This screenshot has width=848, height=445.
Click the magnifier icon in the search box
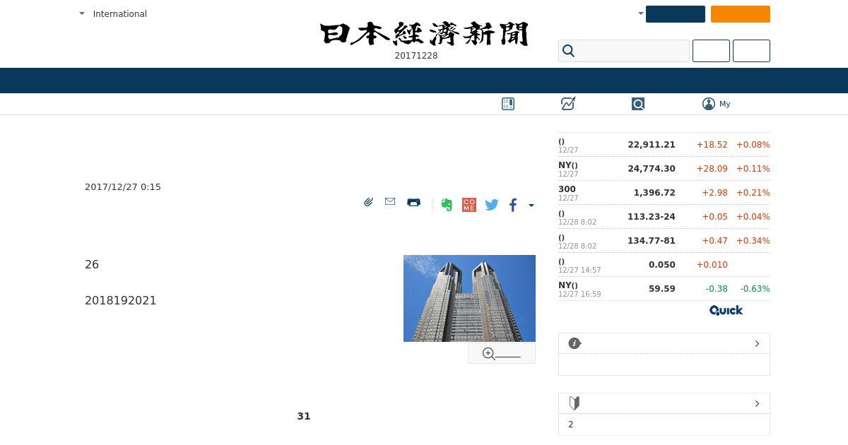tap(569, 51)
